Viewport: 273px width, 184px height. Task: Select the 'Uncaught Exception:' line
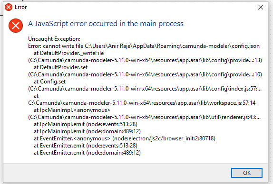tap(54, 39)
